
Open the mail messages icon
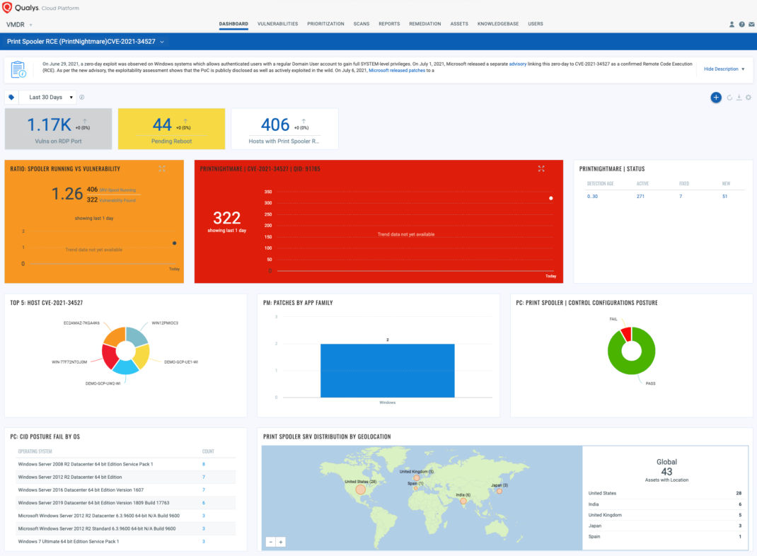pos(751,24)
